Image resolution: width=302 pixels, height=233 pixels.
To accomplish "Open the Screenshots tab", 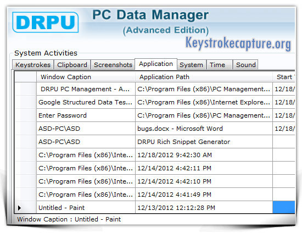I will pyautogui.click(x=113, y=65).
